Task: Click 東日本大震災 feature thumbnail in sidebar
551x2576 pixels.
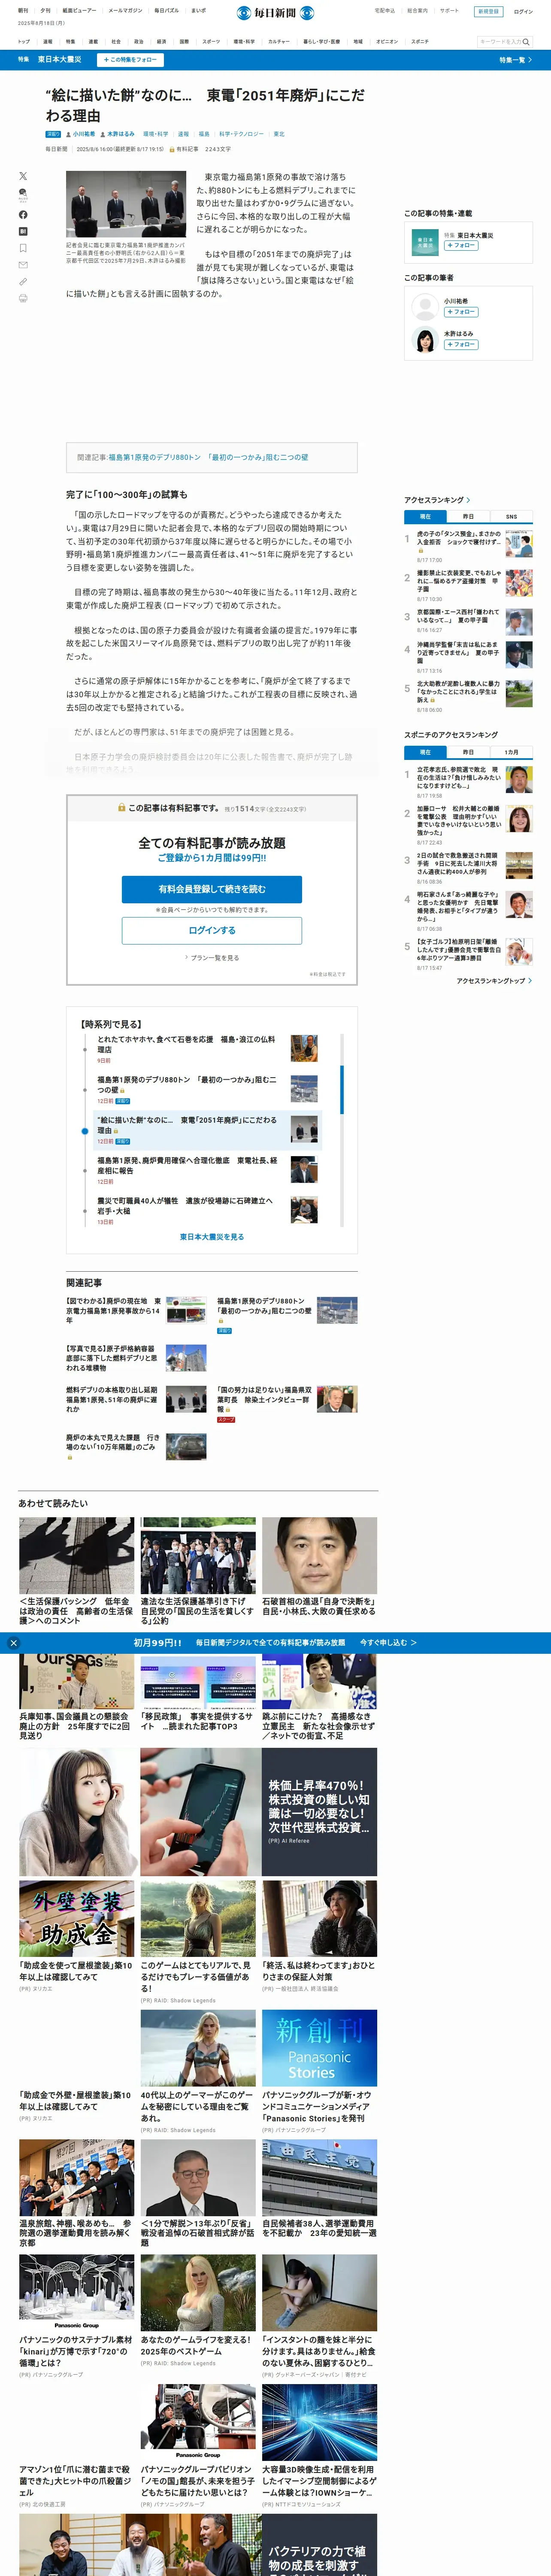Action: tap(425, 242)
